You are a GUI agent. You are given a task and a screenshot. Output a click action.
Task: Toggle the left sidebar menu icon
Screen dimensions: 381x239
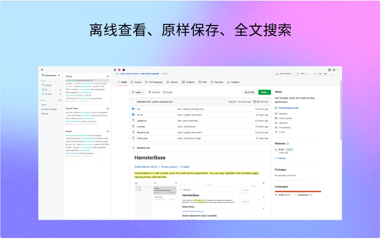42,70
